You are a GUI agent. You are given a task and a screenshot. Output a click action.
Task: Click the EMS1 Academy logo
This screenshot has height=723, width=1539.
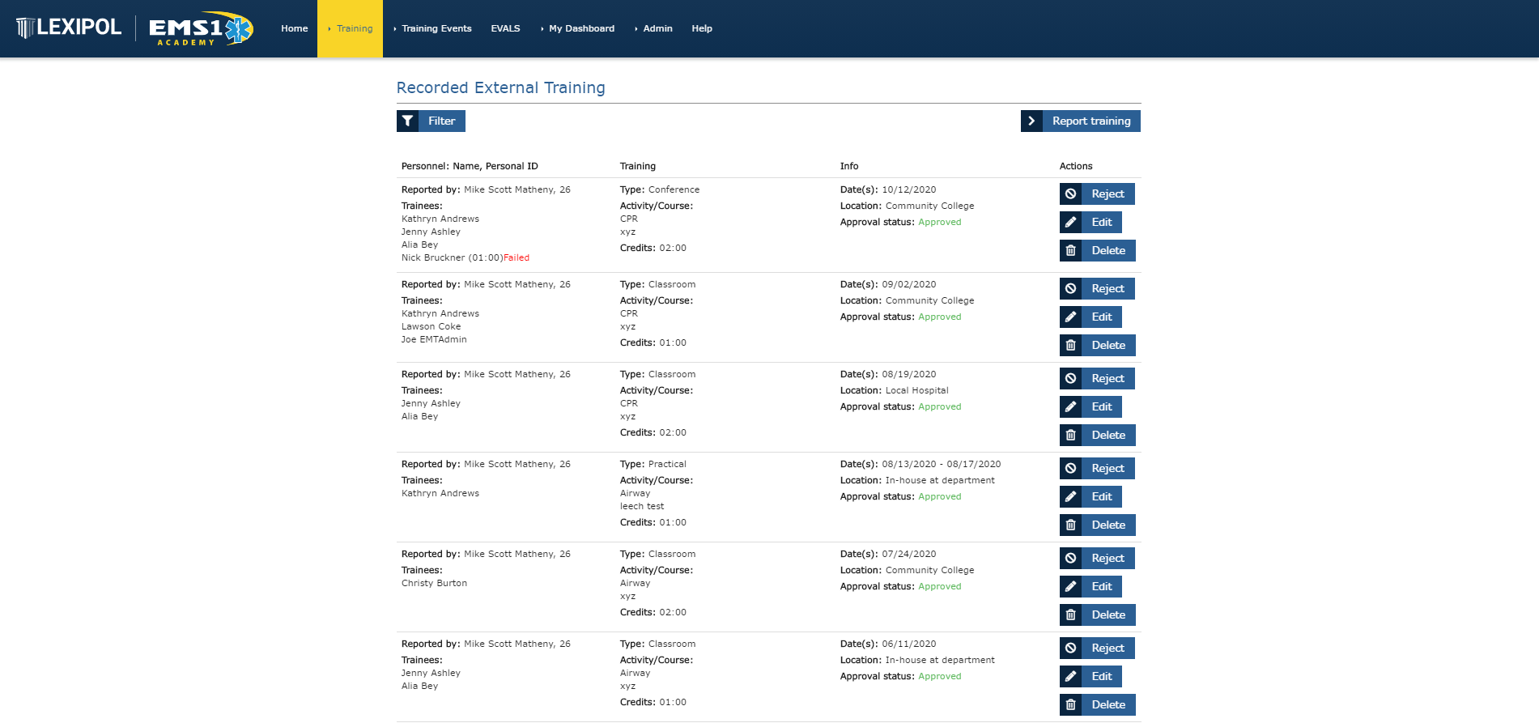pos(201,29)
